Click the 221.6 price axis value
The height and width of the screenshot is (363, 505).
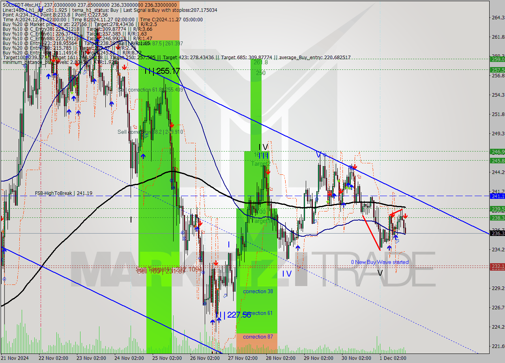(498, 346)
